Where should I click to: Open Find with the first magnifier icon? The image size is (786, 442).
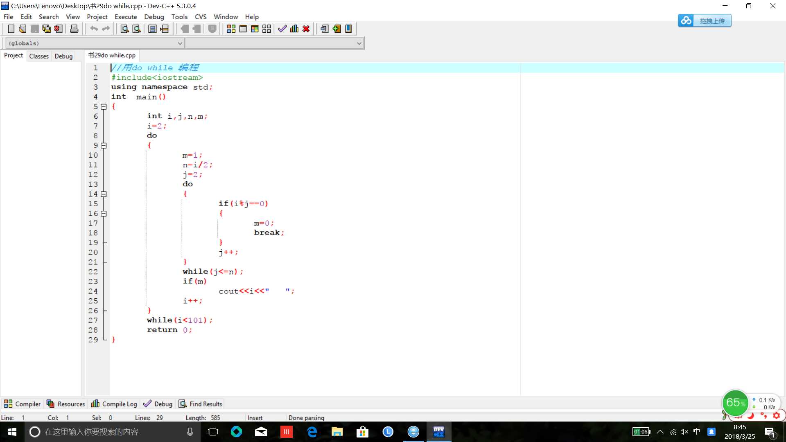tap(124, 29)
